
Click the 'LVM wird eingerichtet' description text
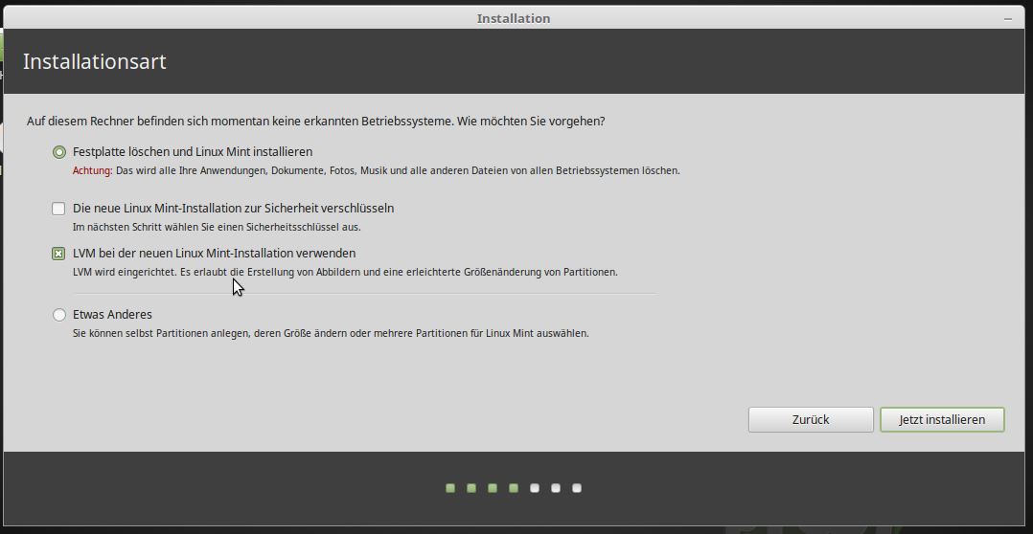point(345,272)
